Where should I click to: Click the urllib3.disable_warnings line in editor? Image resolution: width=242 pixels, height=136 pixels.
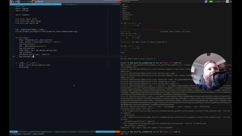46,31
